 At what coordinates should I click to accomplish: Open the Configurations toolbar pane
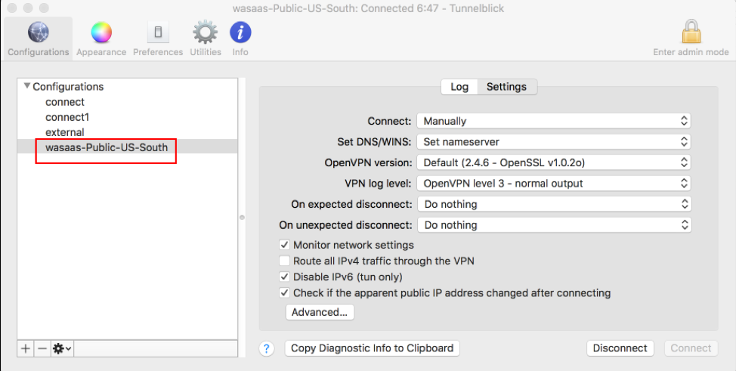tap(38, 38)
